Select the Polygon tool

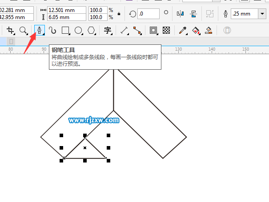point(91,30)
